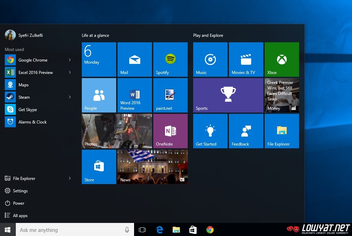Open the News live tile thumbnail
The height and width of the screenshot is (236, 352).
152,167
